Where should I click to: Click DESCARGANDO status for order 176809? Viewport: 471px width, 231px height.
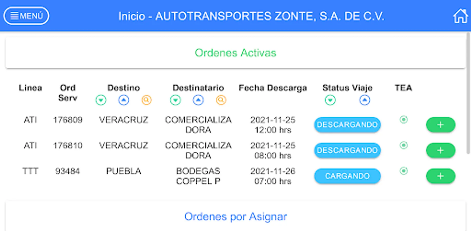tap(347, 125)
